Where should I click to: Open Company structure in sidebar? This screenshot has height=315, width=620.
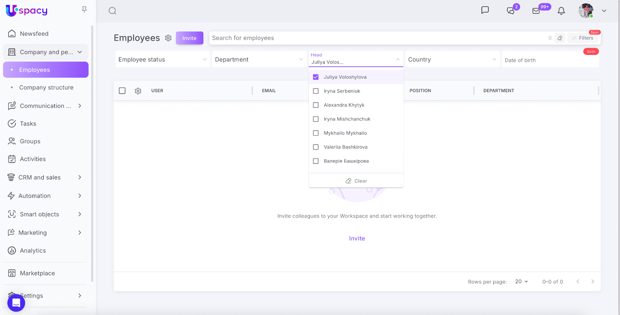pos(46,87)
